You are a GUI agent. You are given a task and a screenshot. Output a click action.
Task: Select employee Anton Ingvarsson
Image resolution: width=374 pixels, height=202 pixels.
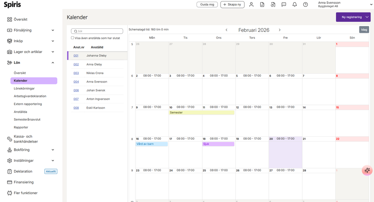click(x=98, y=99)
